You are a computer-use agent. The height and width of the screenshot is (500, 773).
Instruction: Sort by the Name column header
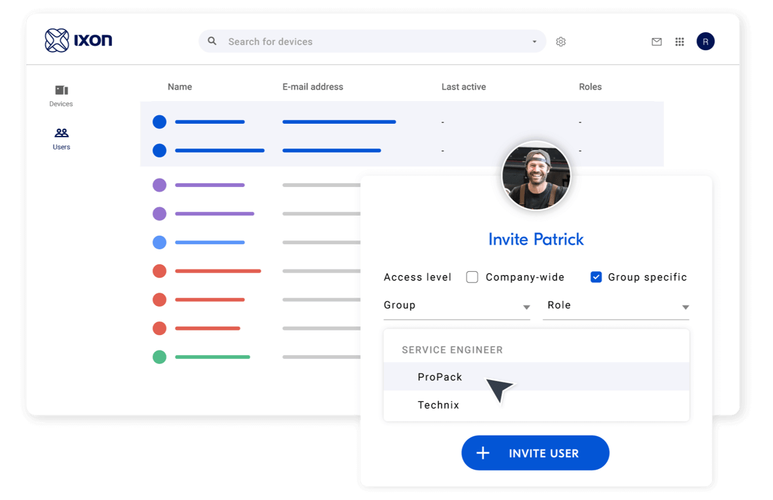click(180, 87)
